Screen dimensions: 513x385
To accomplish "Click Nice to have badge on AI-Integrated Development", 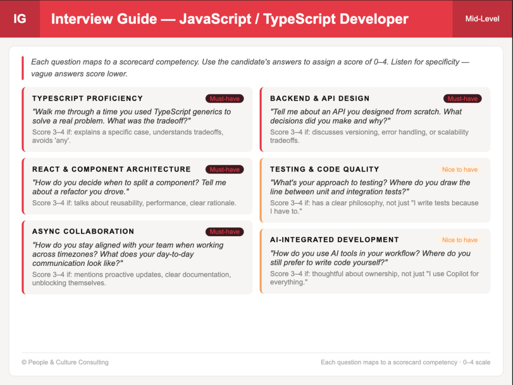I will click(460, 240).
